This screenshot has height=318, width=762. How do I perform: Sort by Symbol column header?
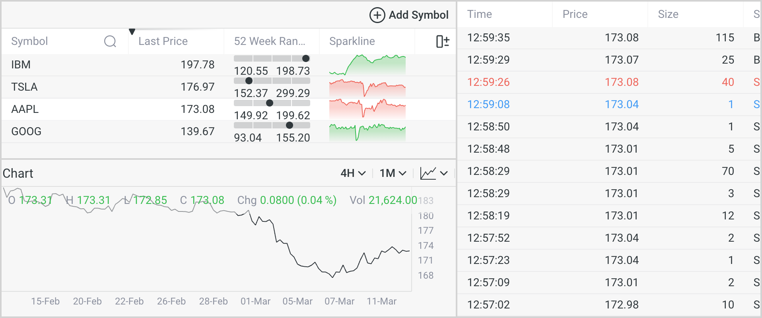(29, 41)
